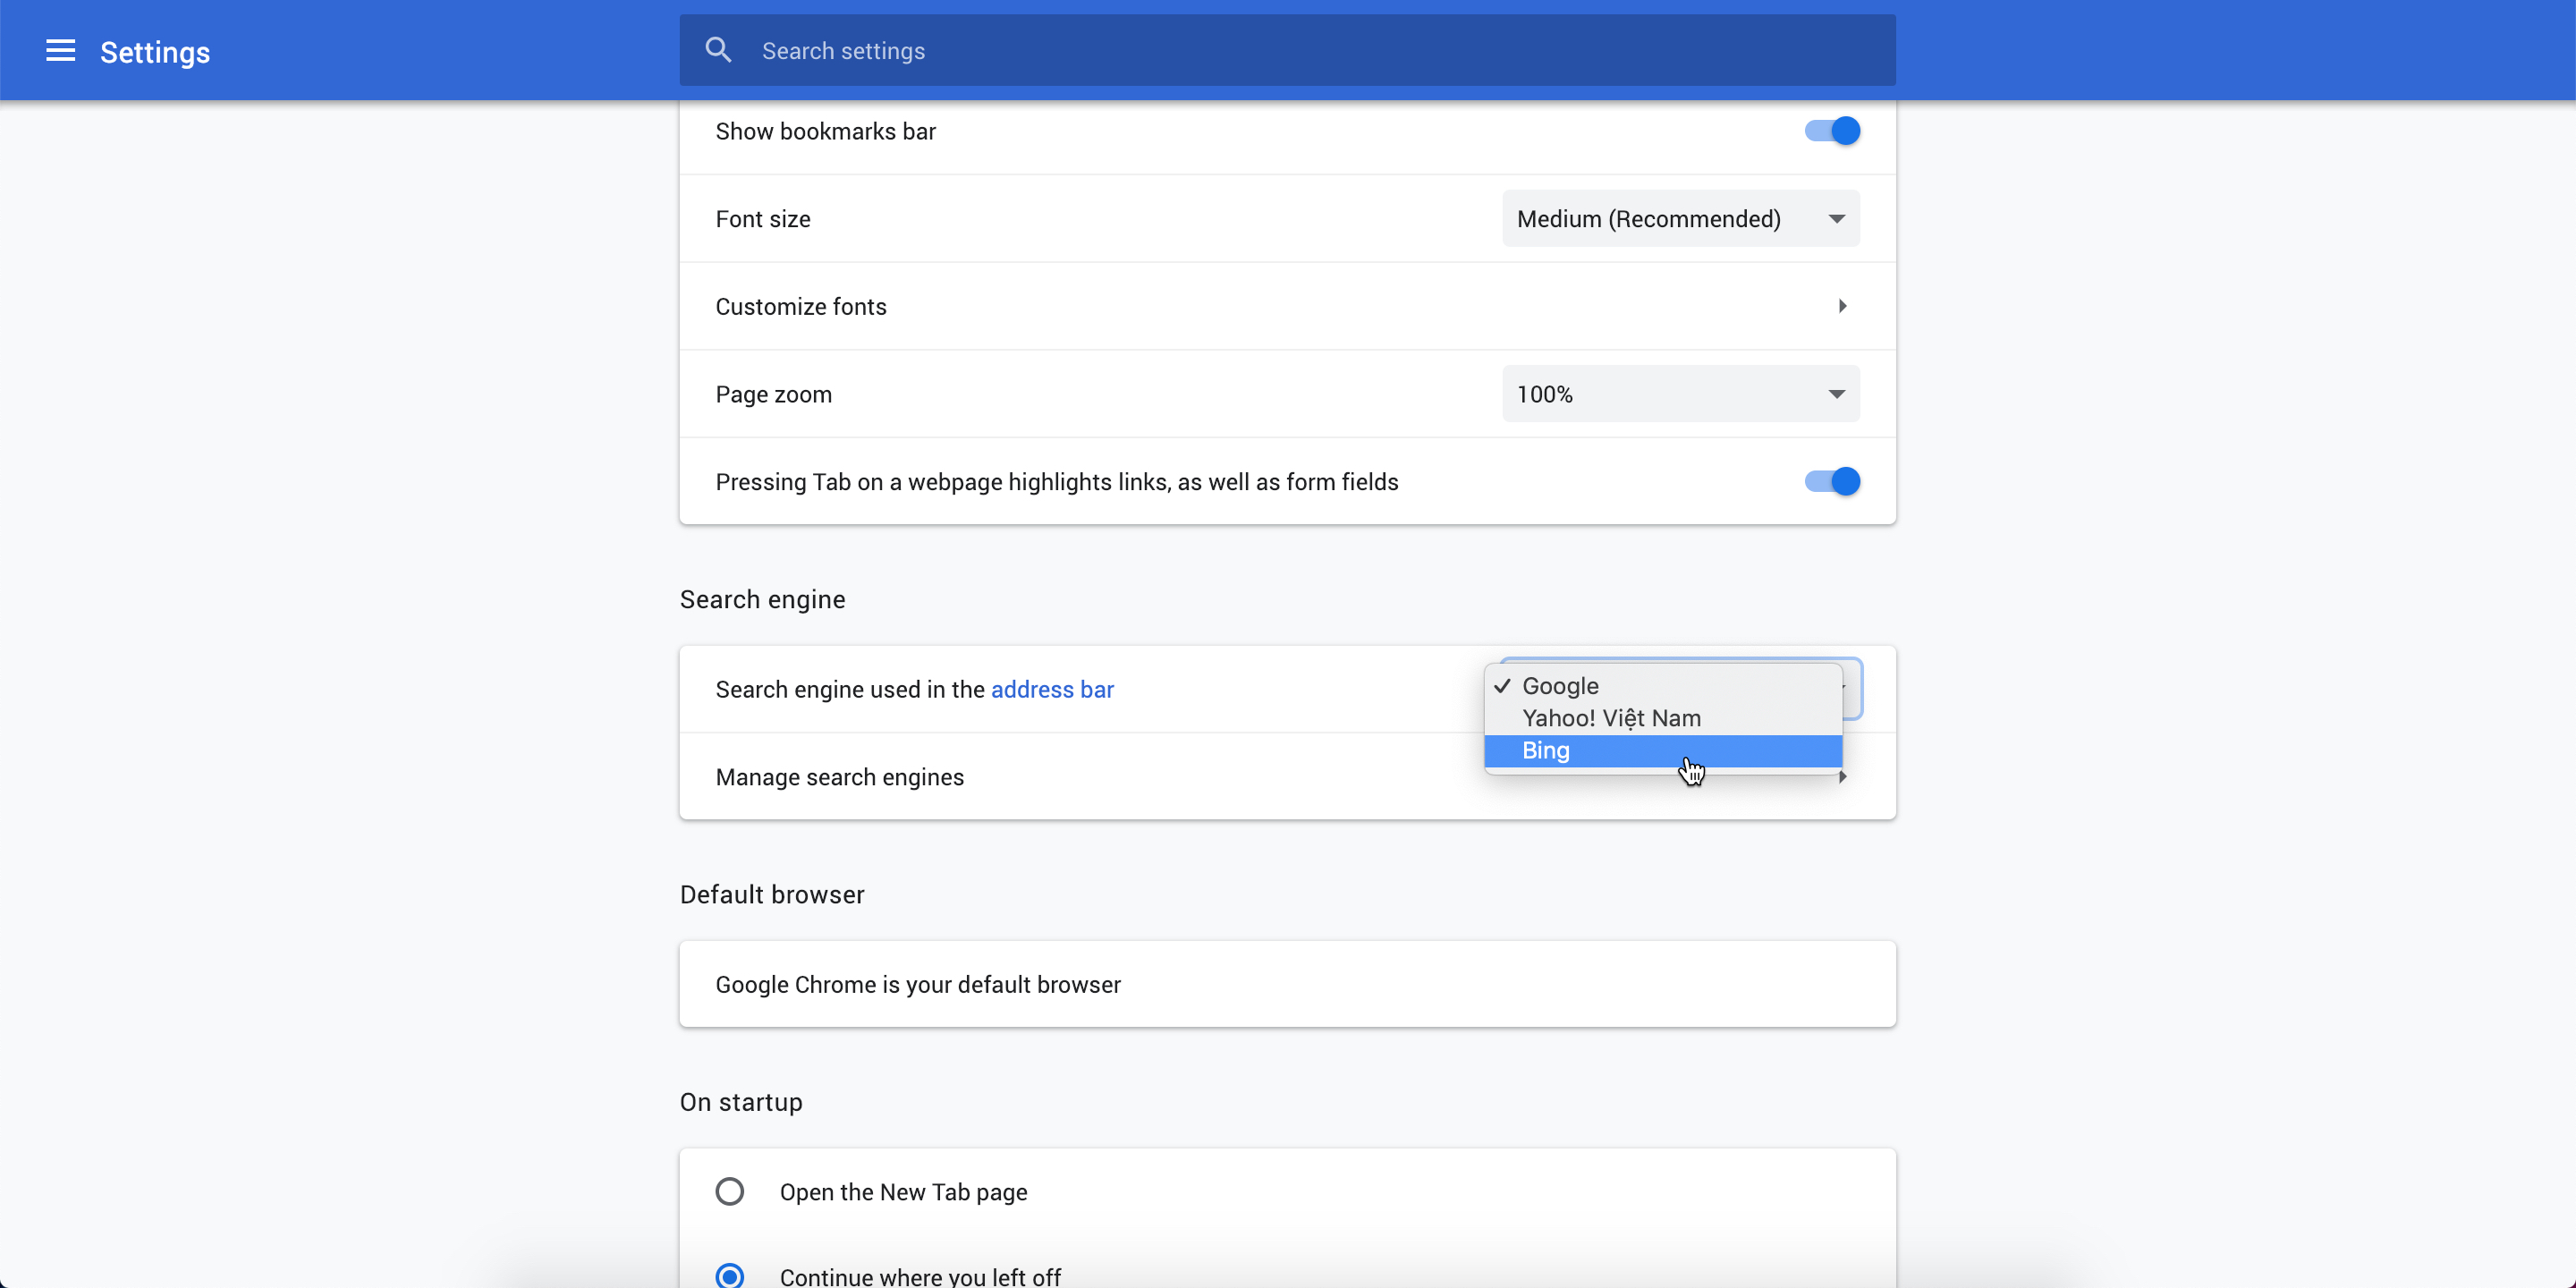Image resolution: width=2576 pixels, height=1288 pixels.
Task: Click the Font size label
Action: (763, 219)
